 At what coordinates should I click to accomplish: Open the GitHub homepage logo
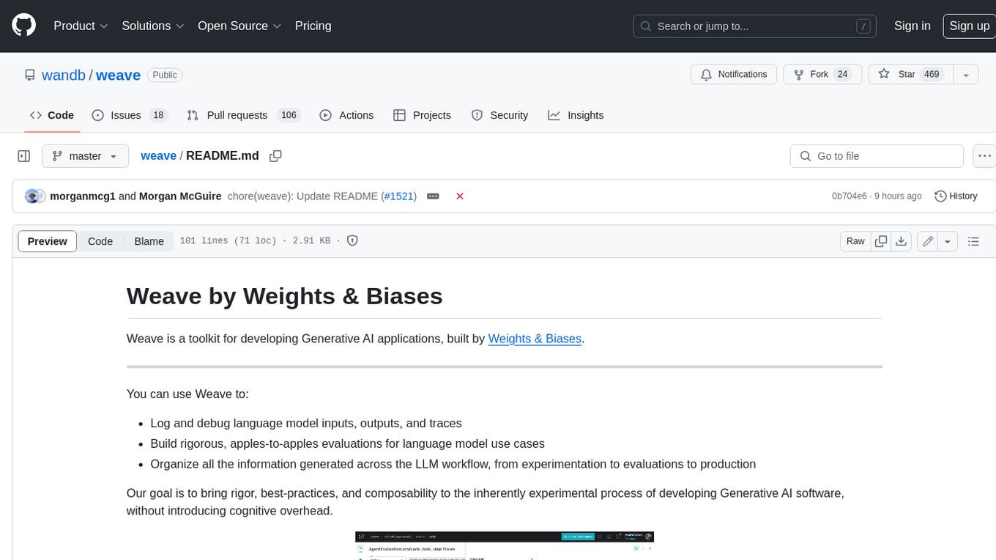pos(23,26)
